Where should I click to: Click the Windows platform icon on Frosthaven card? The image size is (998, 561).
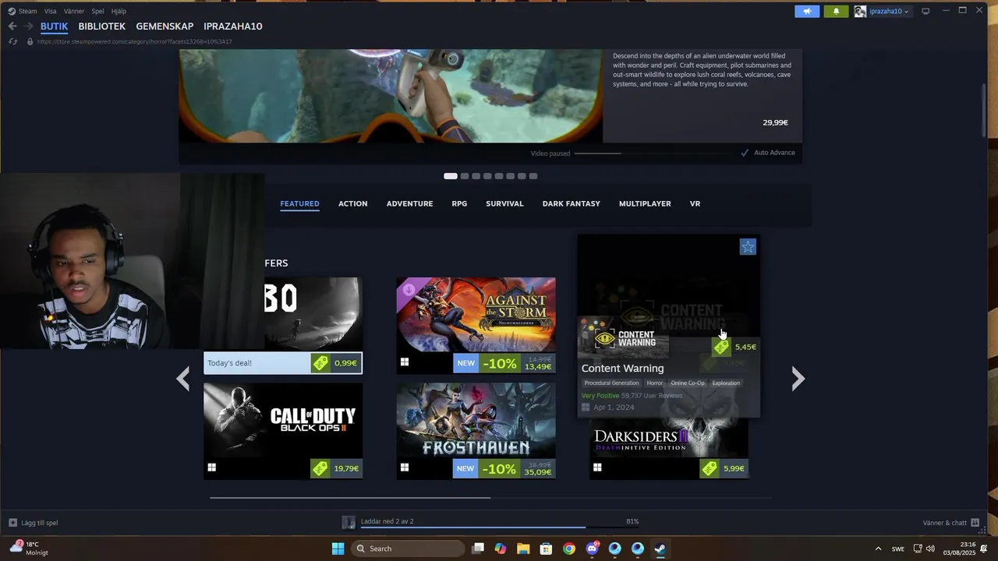[x=405, y=467]
